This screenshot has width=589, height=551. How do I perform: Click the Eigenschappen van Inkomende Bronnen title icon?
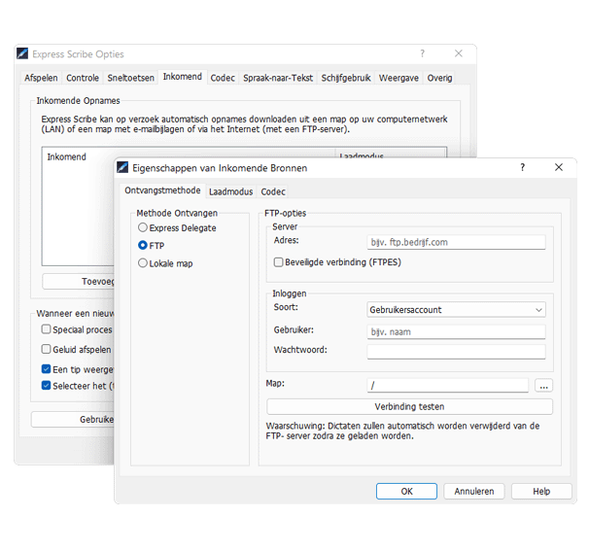click(122, 167)
